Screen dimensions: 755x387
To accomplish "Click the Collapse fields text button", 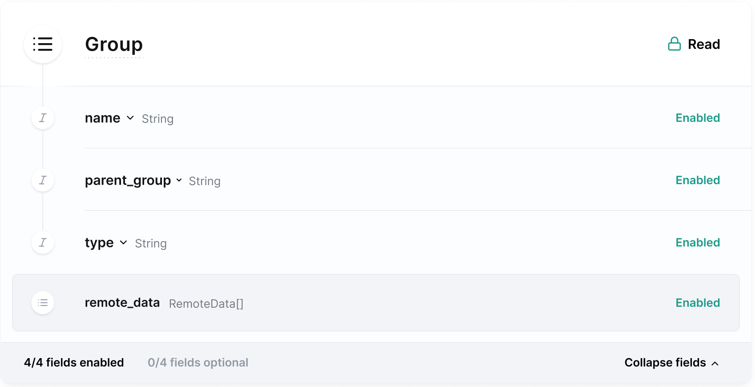I will tap(665, 363).
